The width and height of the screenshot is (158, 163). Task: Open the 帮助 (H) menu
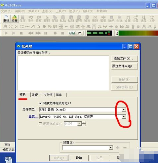tap(101, 11)
